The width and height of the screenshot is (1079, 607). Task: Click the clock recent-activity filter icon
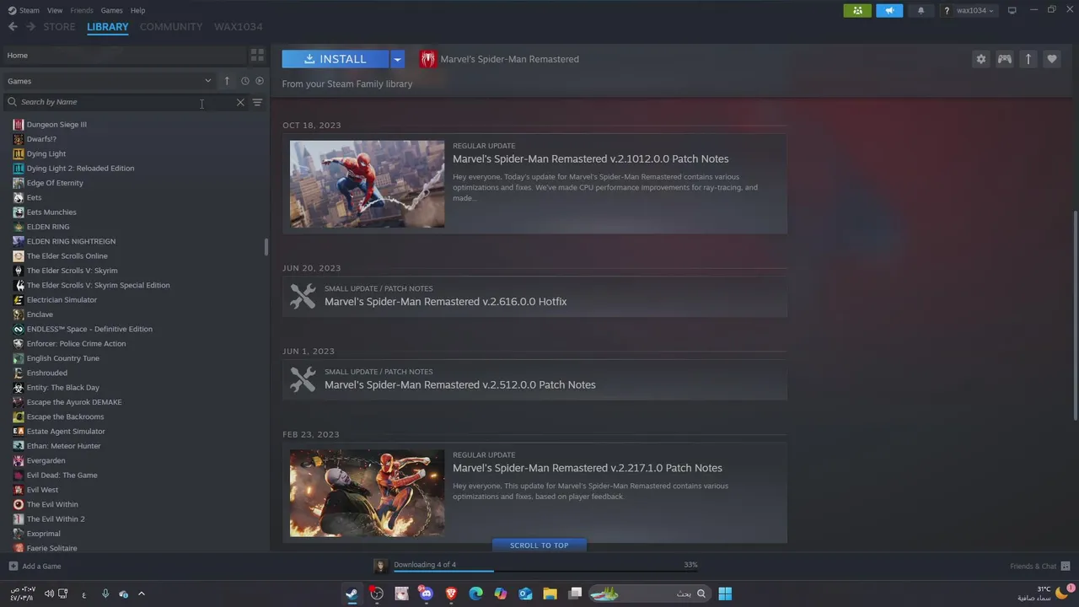click(x=245, y=81)
